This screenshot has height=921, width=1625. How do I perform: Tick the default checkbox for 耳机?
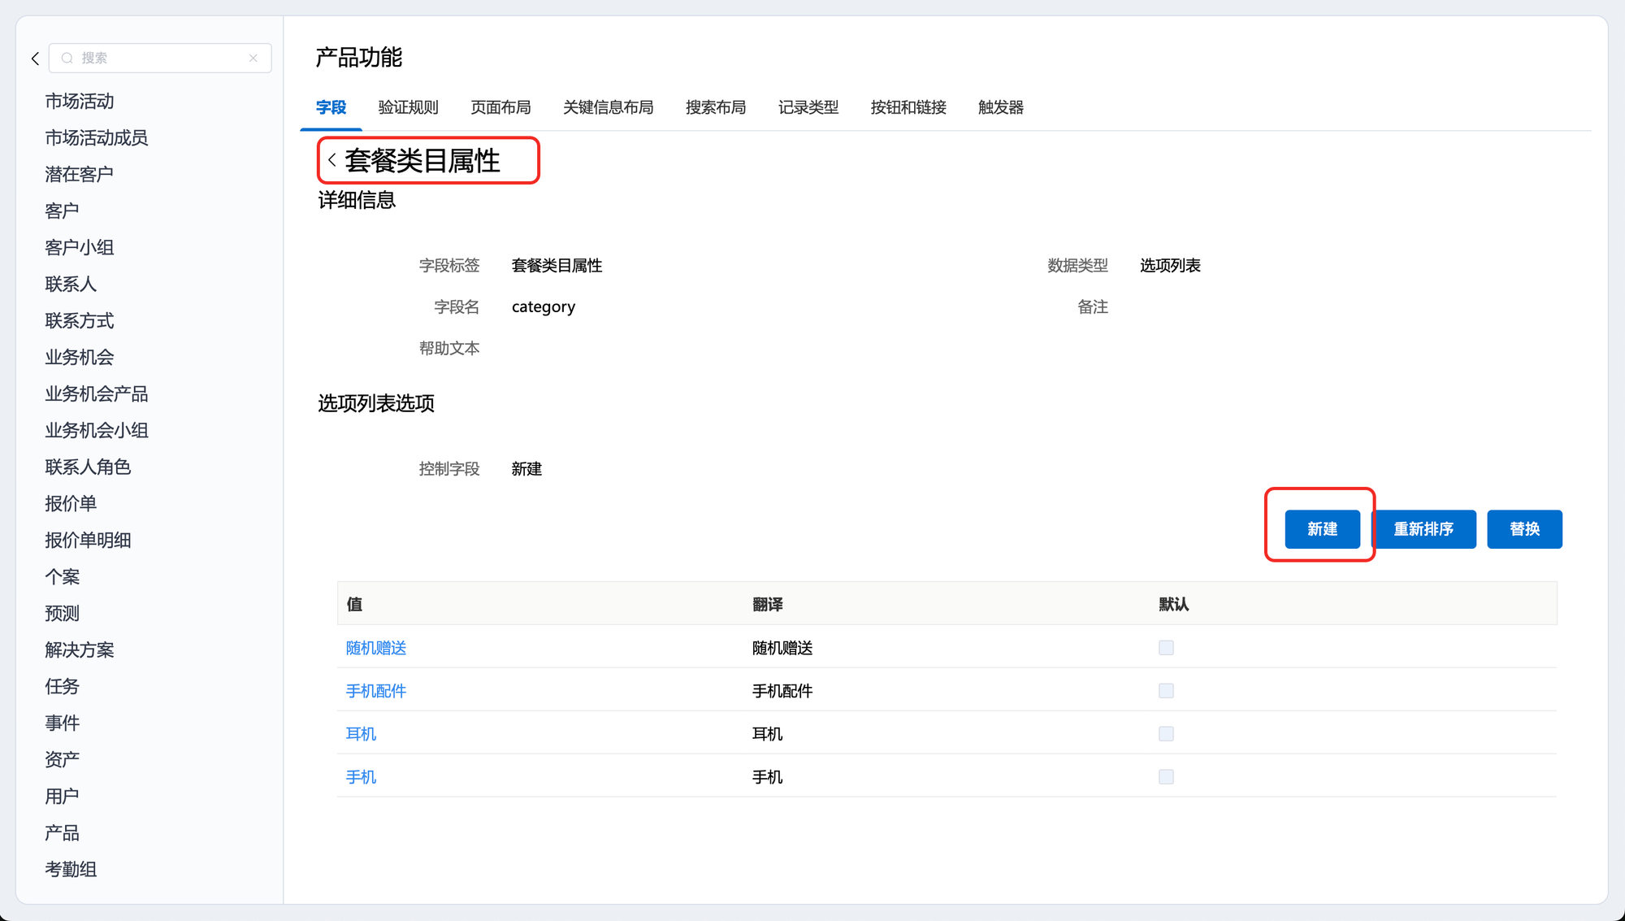1166,734
